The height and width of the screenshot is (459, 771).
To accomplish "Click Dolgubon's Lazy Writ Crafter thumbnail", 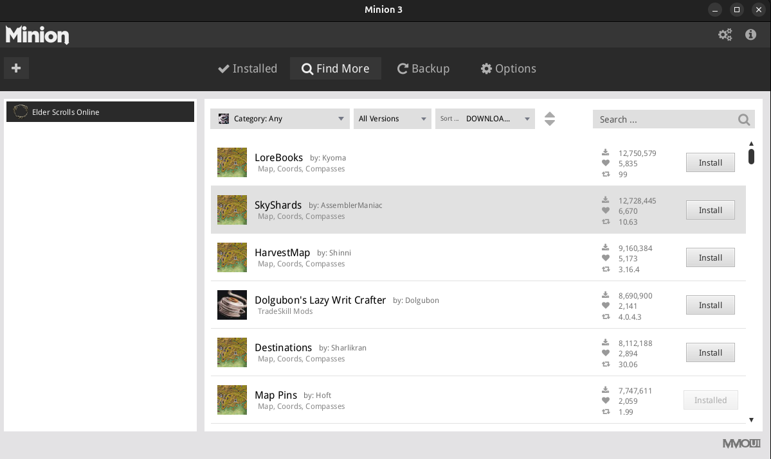I will 232,305.
